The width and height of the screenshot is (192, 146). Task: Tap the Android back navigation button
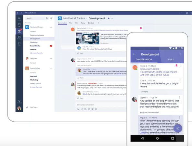point(142,138)
